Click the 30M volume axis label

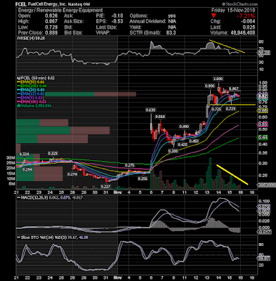(11, 157)
